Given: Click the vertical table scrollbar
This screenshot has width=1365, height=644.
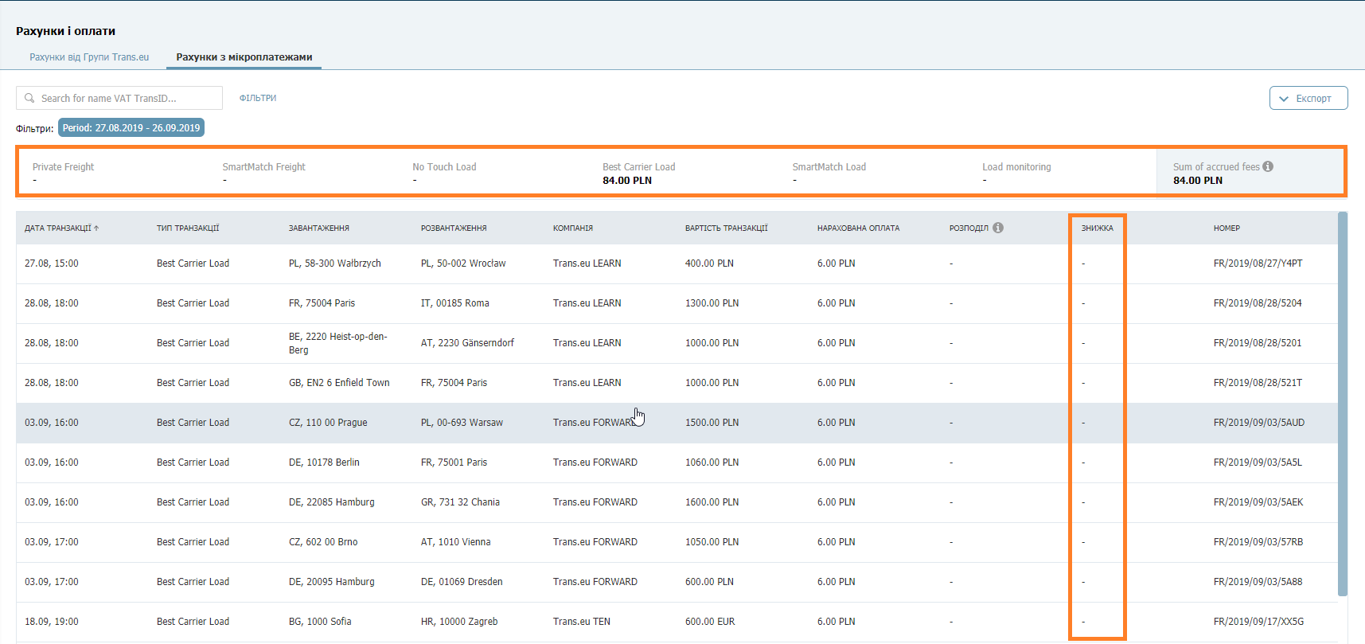Looking at the screenshot, I should point(1343,404).
